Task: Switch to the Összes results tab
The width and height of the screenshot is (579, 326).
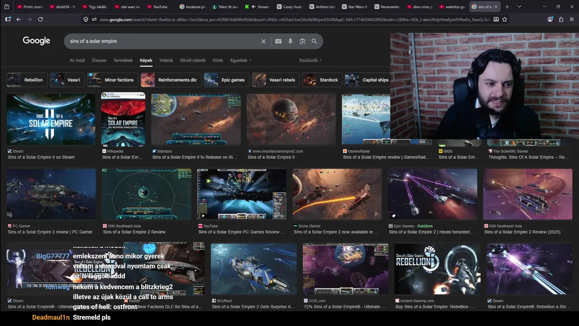Action: pos(99,60)
